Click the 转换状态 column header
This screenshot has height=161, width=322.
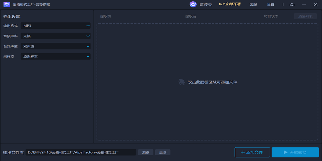click(271, 16)
